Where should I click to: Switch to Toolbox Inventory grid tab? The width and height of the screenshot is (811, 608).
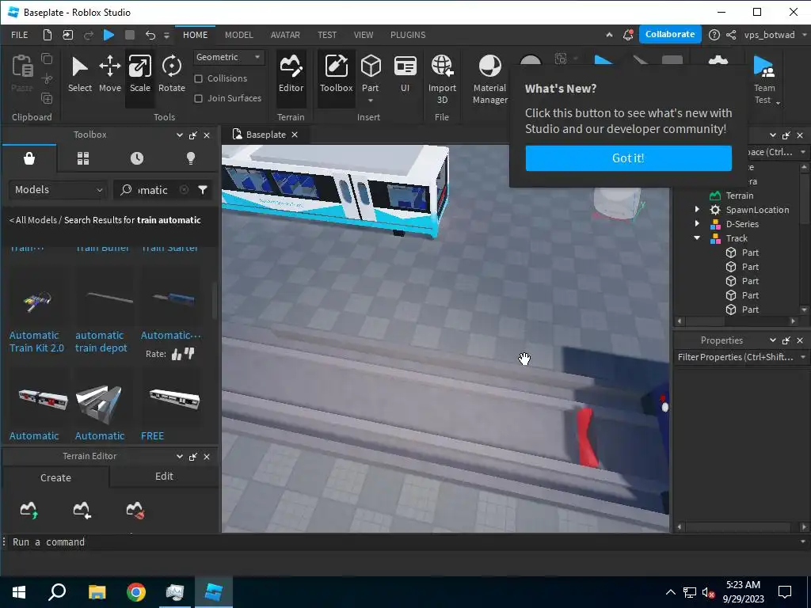(82, 158)
